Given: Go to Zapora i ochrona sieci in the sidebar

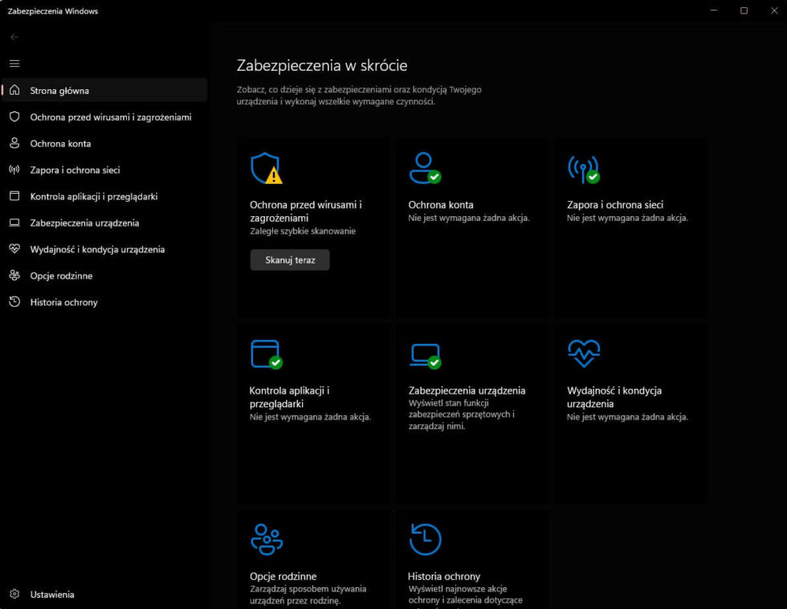Looking at the screenshot, I should (104, 170).
